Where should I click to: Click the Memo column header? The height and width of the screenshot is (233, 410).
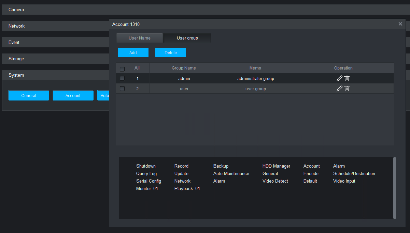click(255, 68)
